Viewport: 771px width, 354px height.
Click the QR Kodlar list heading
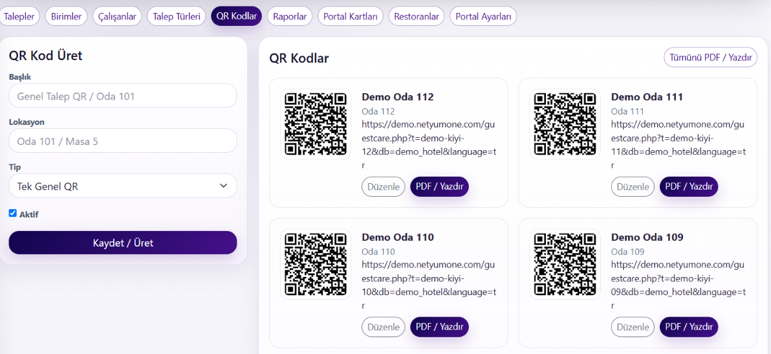(299, 58)
